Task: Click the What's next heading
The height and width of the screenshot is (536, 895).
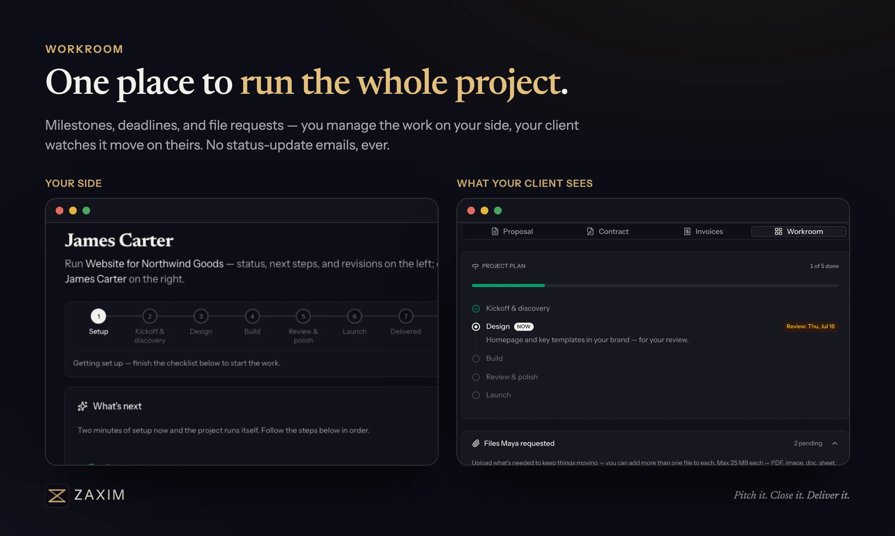Action: pos(117,406)
